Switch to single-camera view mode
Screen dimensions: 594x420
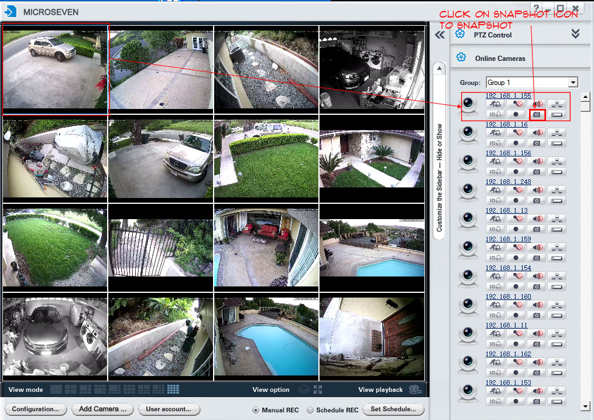(x=56, y=390)
